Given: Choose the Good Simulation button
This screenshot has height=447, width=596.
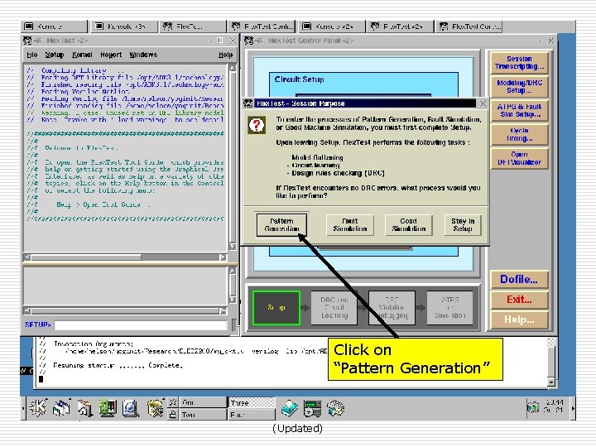Looking at the screenshot, I should coord(409,225).
